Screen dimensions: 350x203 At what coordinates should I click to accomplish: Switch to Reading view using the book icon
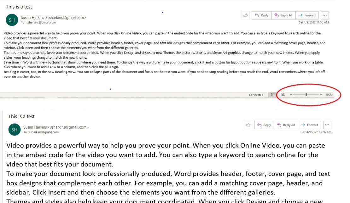click(x=283, y=95)
